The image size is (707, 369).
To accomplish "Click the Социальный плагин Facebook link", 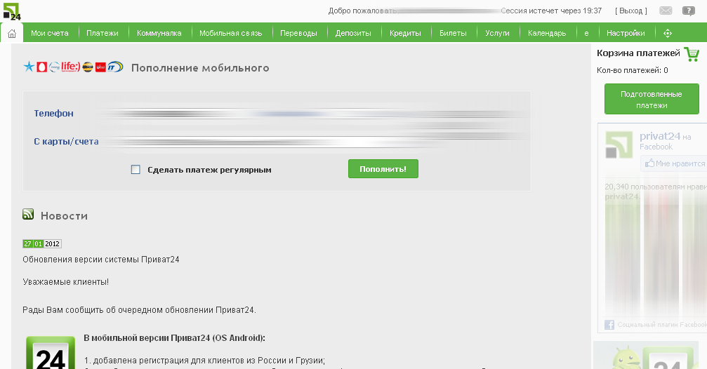I will click(x=662, y=324).
